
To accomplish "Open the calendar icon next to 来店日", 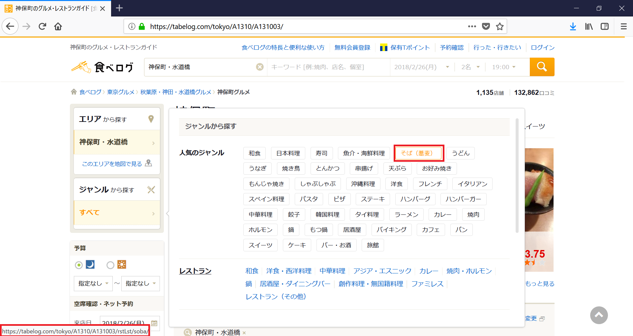I will pyautogui.click(x=154, y=323).
